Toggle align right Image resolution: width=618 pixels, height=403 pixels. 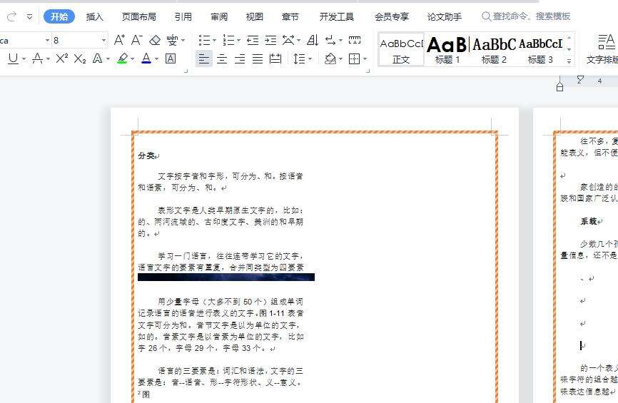point(240,58)
